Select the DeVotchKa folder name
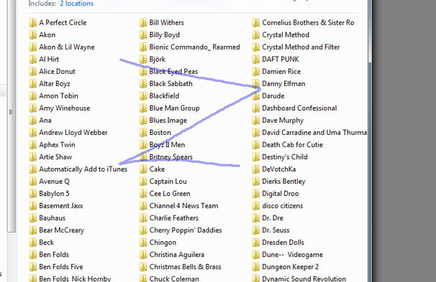 click(x=278, y=169)
